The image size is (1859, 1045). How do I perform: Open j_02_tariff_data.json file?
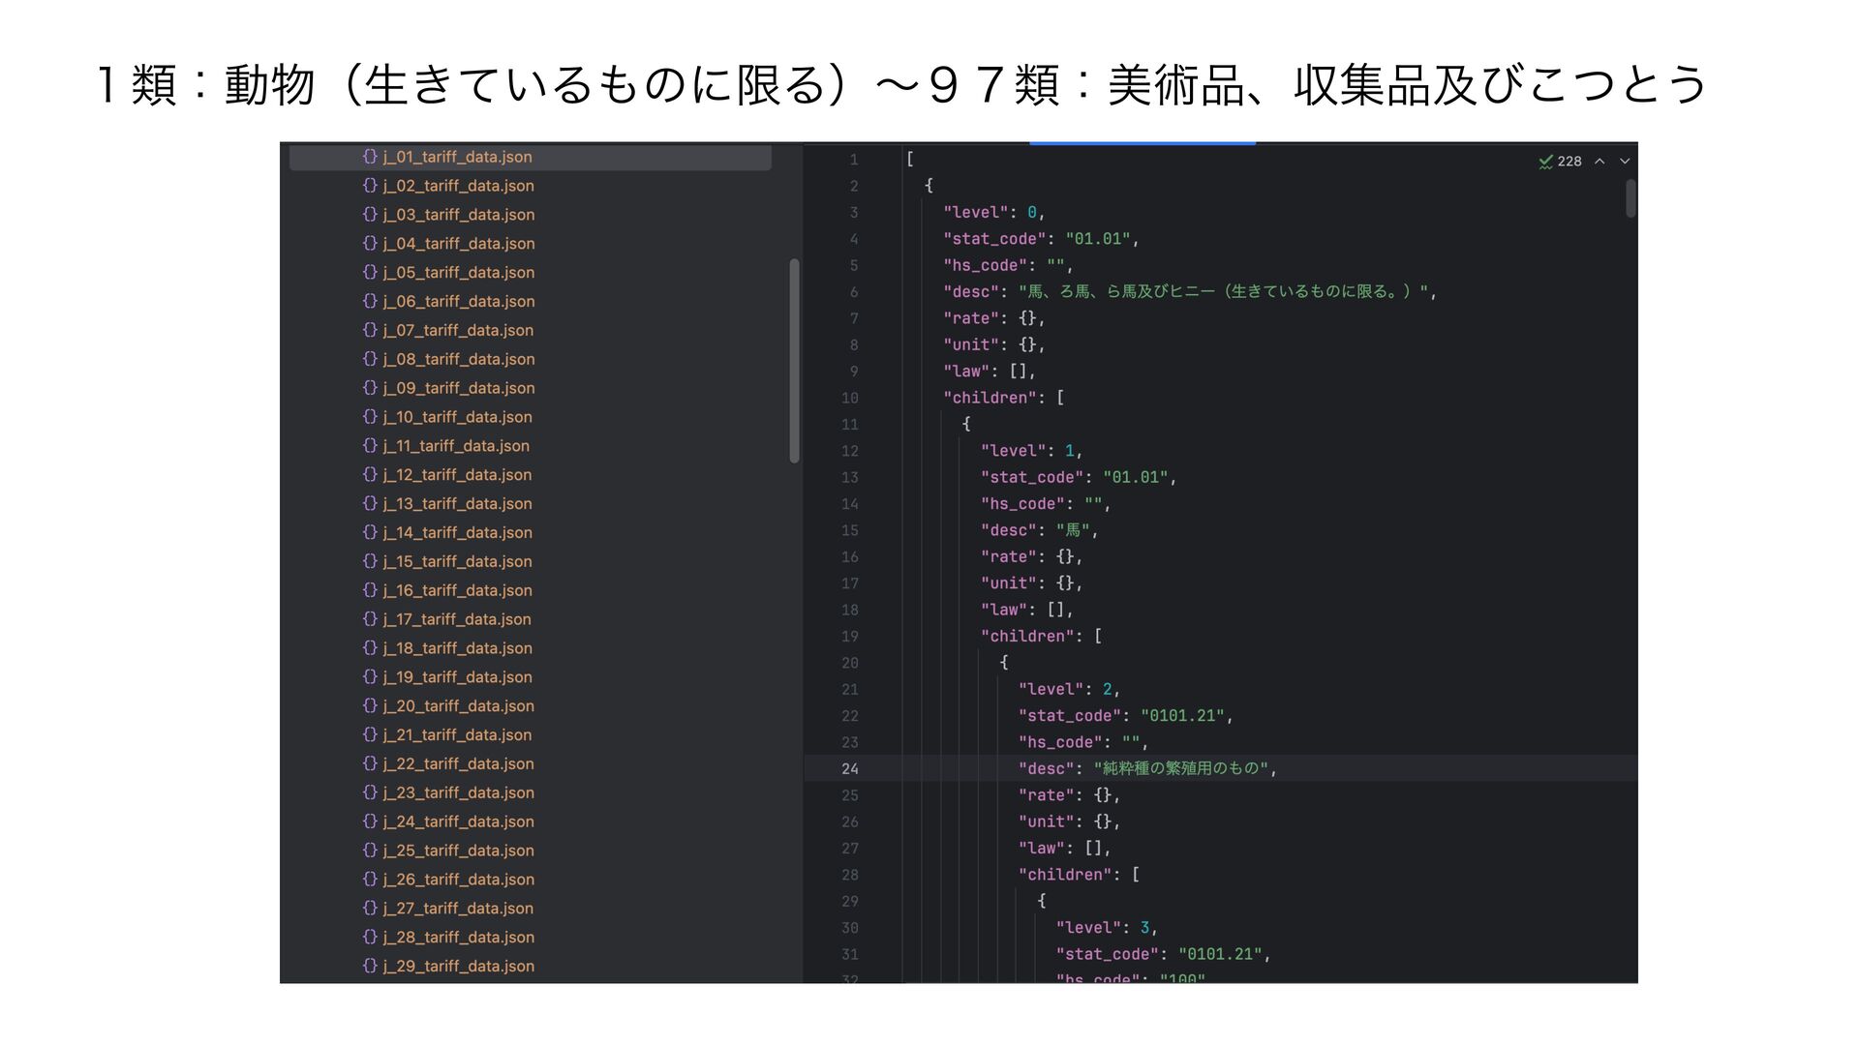[x=448, y=186]
